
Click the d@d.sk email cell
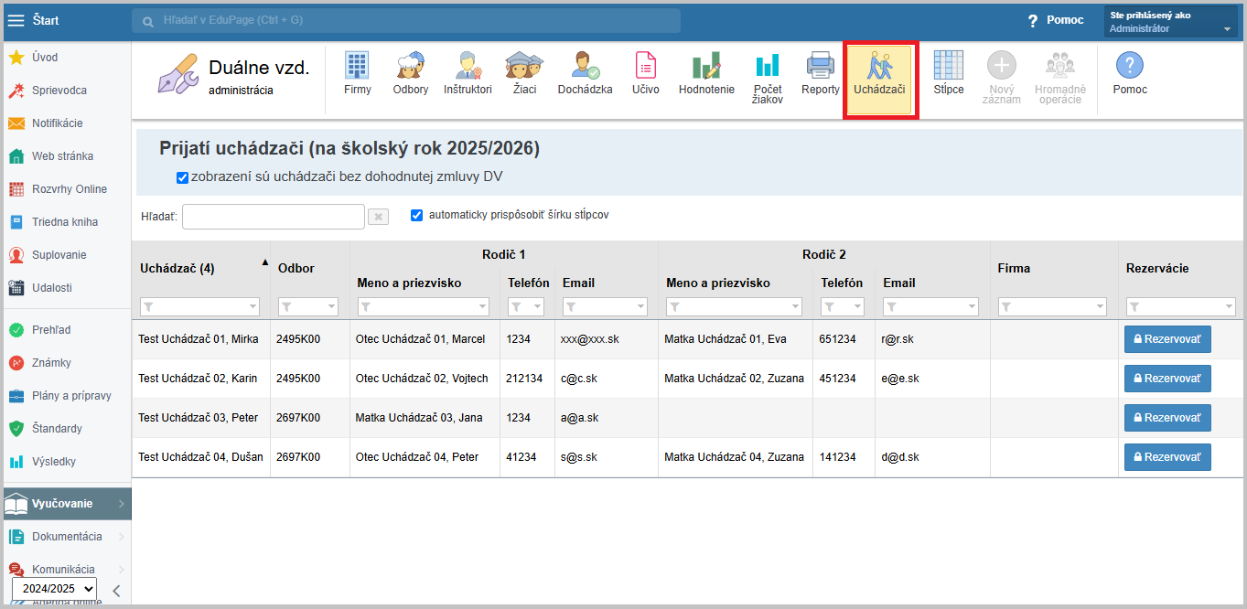click(x=901, y=457)
